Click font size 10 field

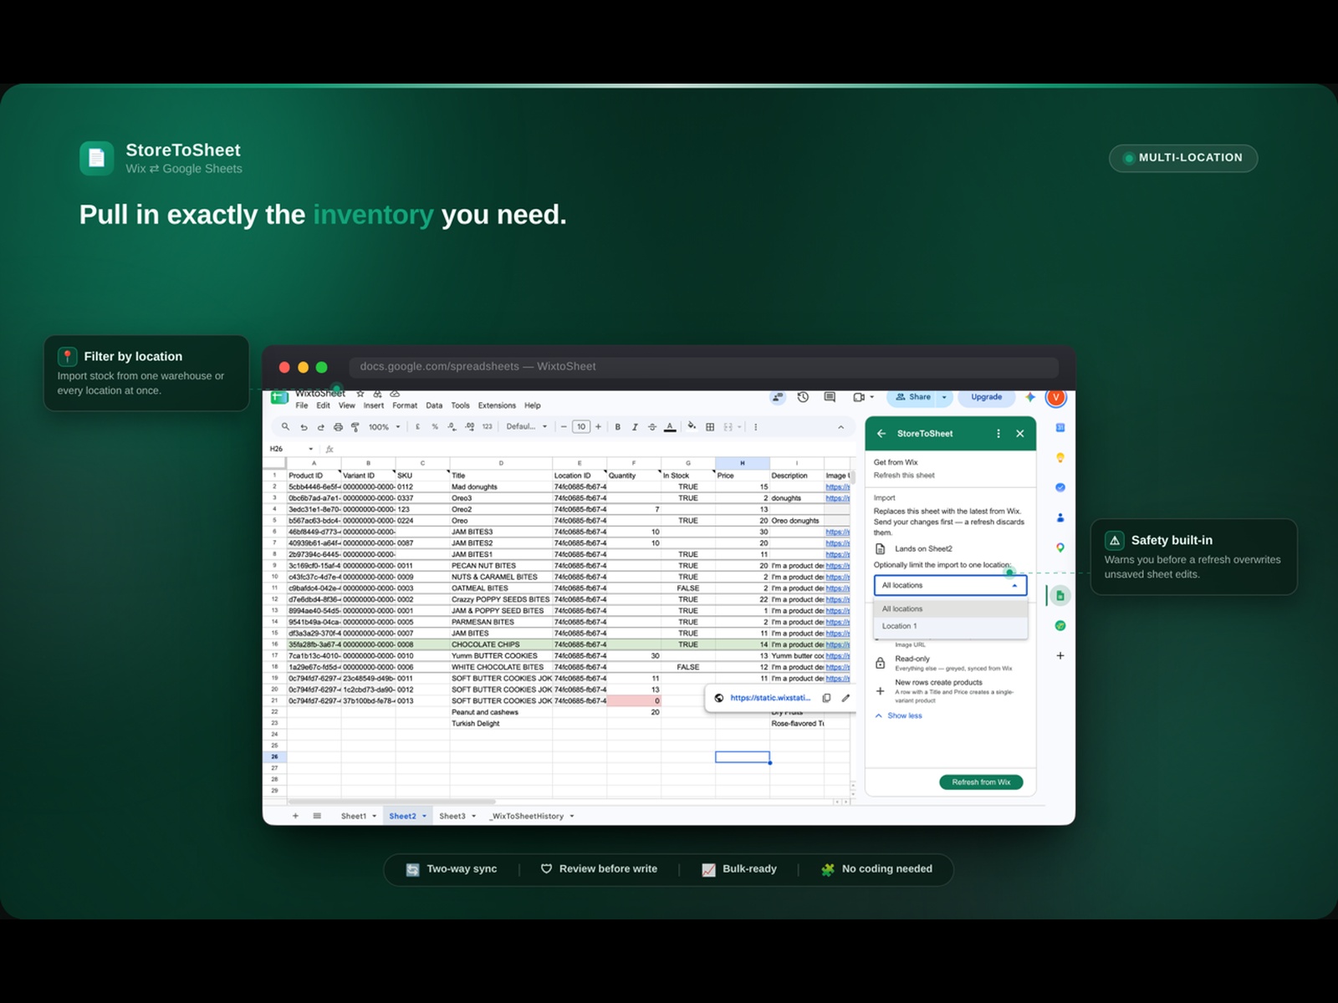pos(581,426)
